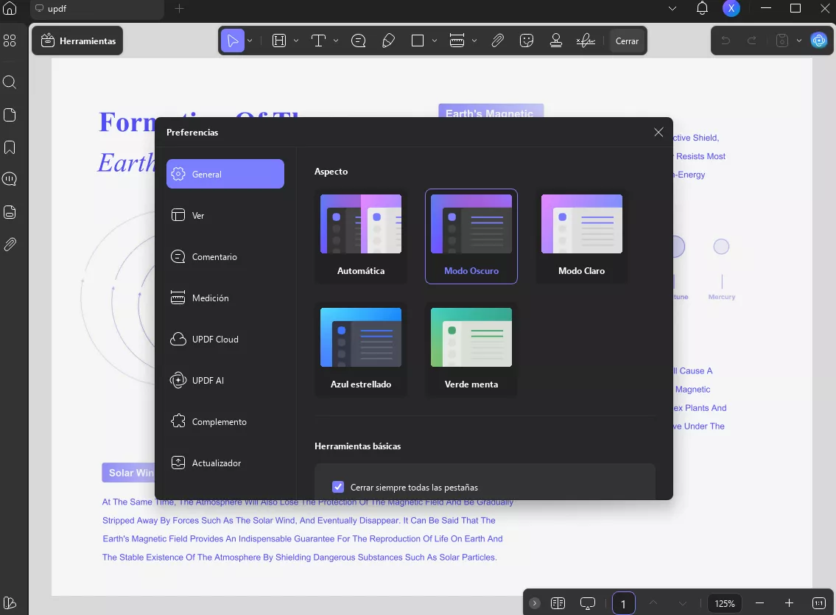Select the UPDF Cloud preferences tab
Viewport: 836px width, 615px height.
pyautogui.click(x=225, y=339)
